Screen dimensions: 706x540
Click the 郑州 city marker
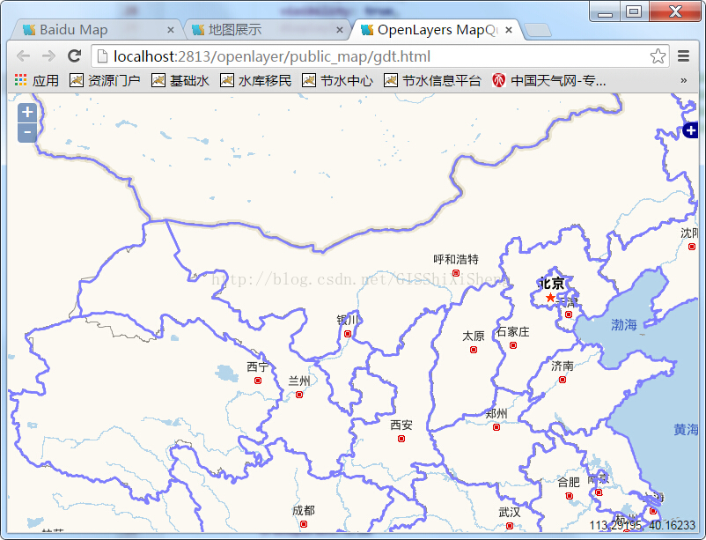496,427
